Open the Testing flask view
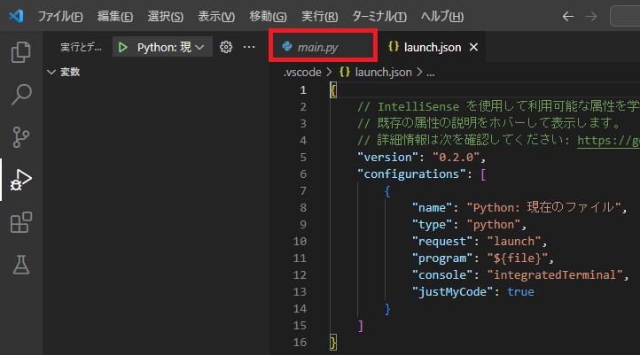 20,265
